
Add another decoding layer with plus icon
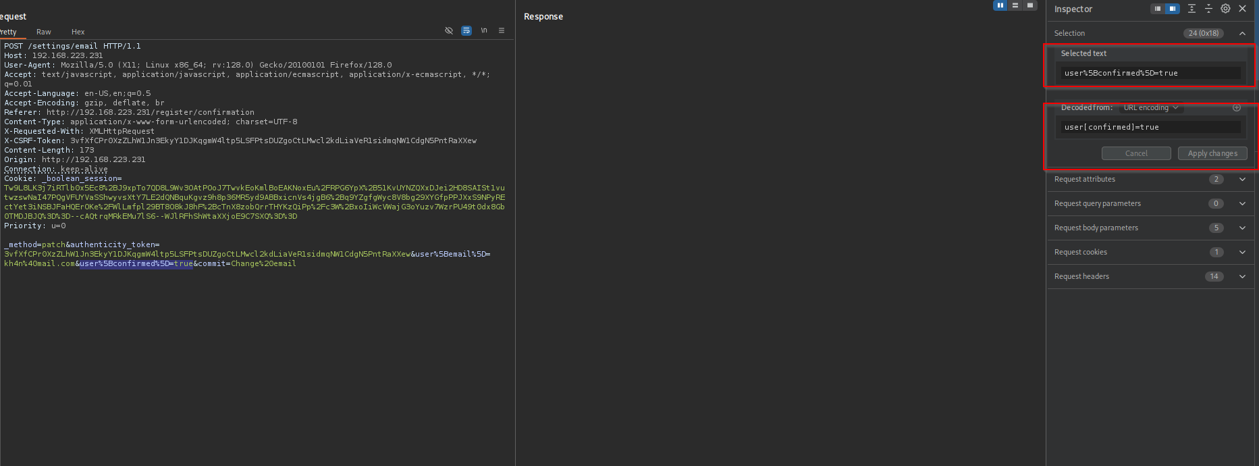(x=1237, y=107)
